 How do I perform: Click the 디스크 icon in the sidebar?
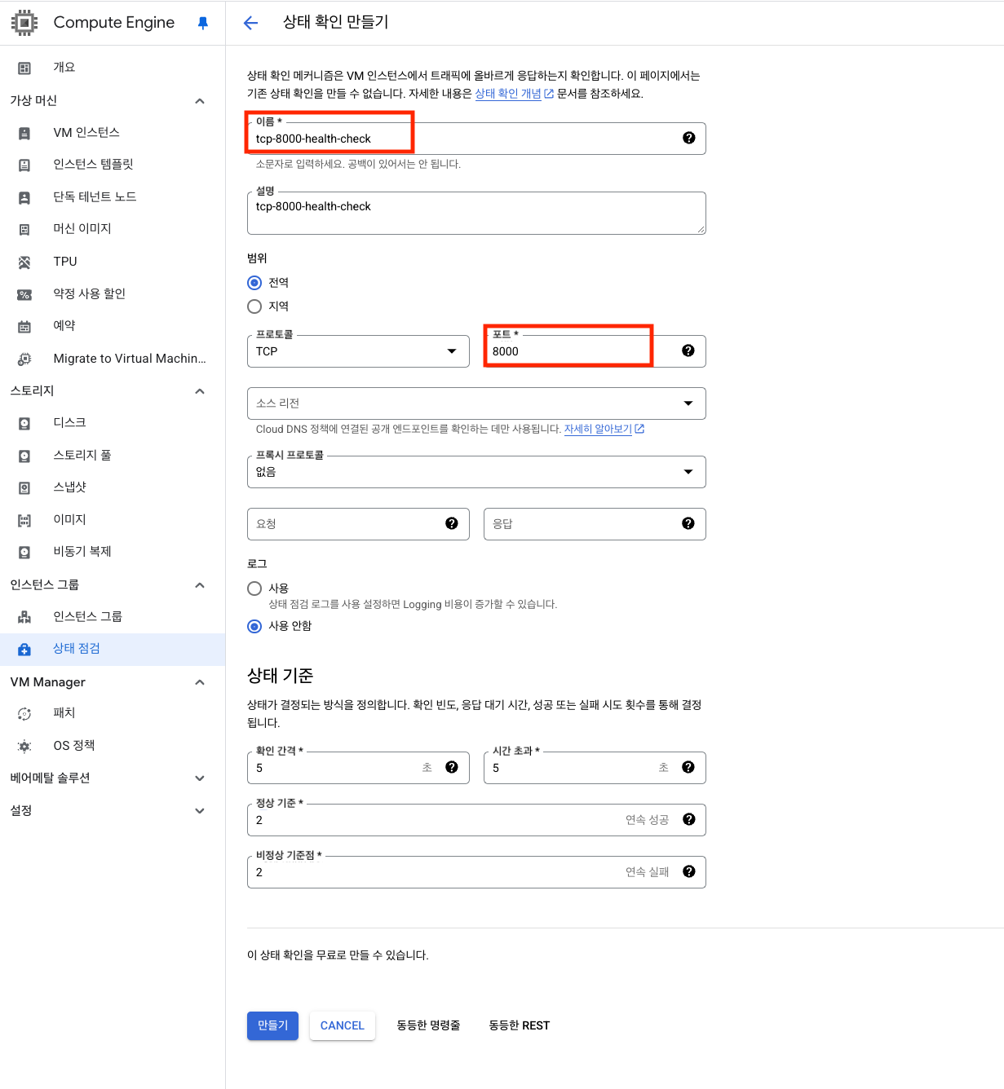pyautogui.click(x=24, y=423)
